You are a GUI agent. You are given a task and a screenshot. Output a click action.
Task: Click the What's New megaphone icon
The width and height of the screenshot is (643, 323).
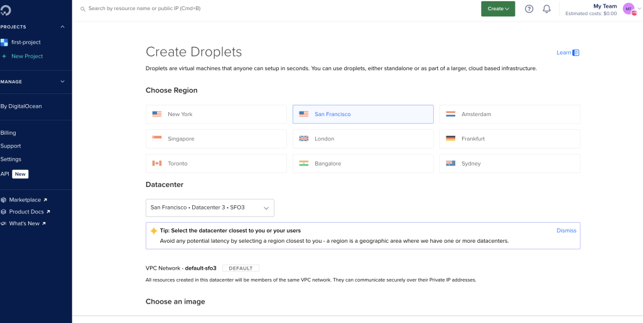(3, 223)
